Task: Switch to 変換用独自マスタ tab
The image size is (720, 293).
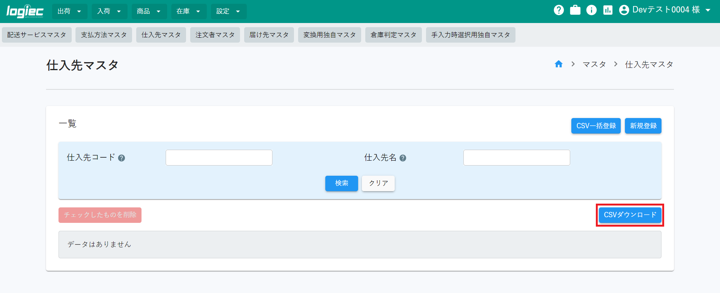Action: [329, 35]
